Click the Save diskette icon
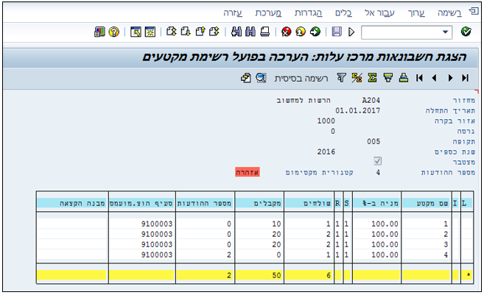The image size is (484, 295). 337,32
